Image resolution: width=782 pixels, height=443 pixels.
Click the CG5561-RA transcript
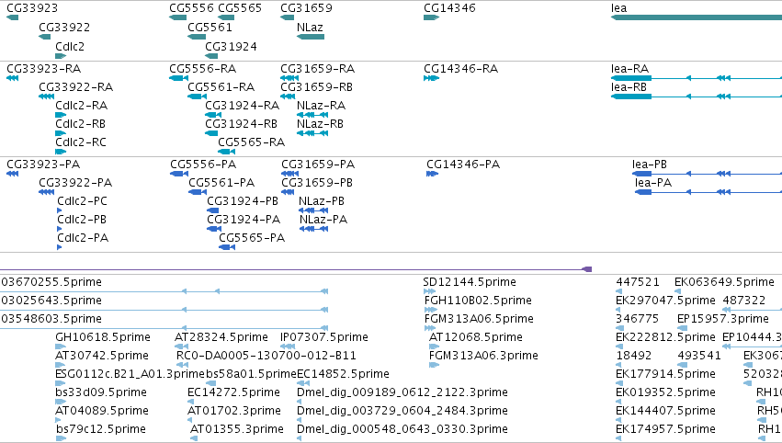221,87
